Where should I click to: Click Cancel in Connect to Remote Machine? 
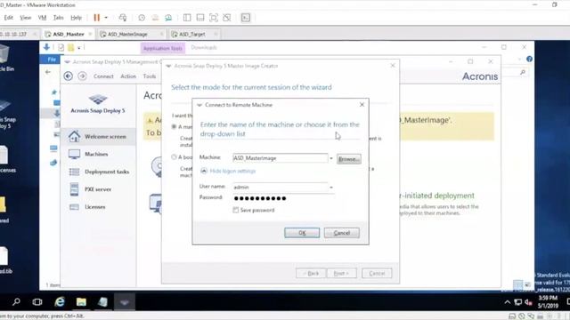point(342,233)
